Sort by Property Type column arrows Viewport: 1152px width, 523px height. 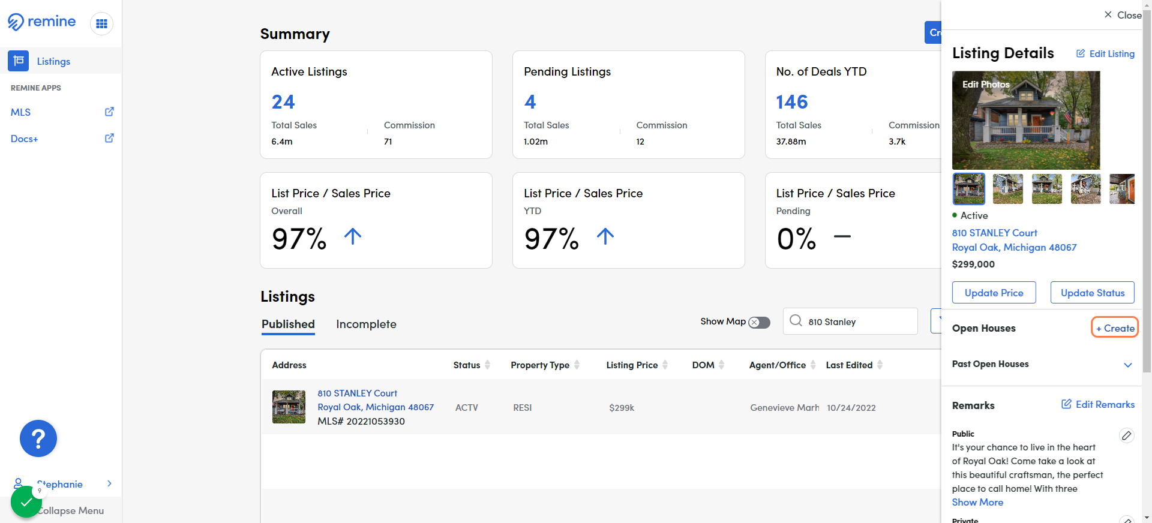(577, 365)
